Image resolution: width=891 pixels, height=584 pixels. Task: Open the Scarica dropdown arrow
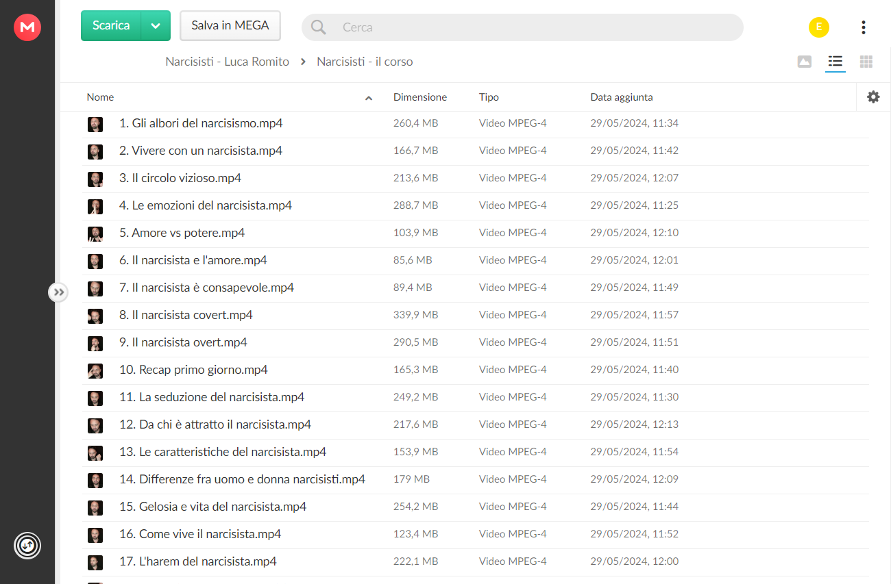coord(156,26)
